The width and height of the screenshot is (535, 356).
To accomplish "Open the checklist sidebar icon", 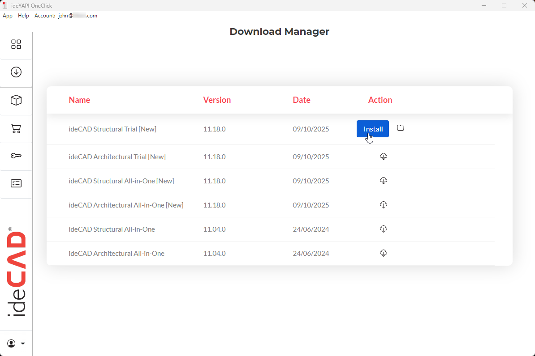I will (16, 183).
